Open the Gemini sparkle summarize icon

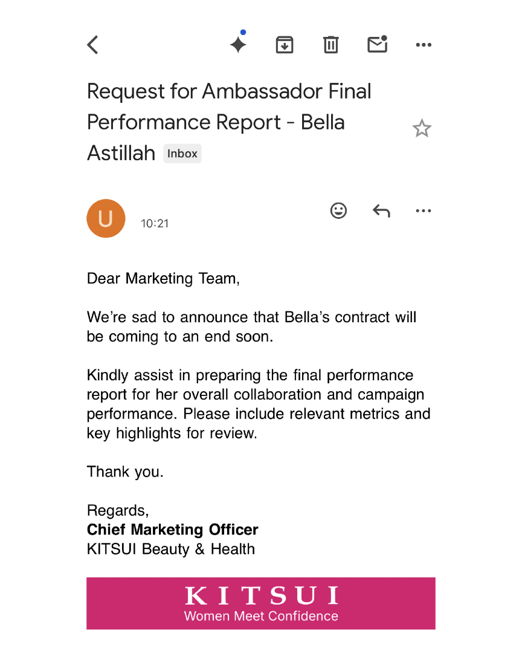click(239, 42)
